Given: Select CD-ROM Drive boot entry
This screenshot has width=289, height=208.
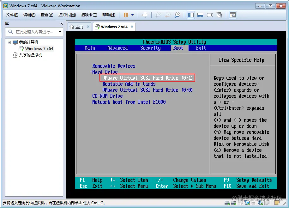Looking at the screenshot, I should [x=107, y=96].
